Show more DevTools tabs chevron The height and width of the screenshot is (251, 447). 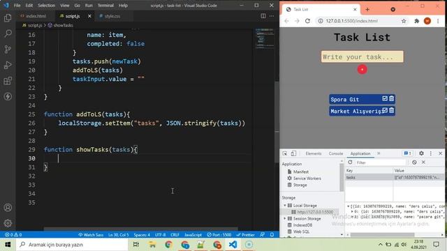coord(379,153)
